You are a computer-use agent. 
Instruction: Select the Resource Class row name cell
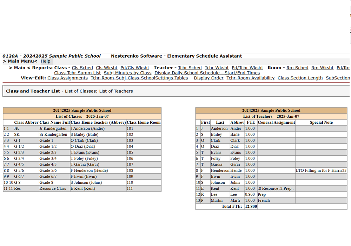pos(54,189)
